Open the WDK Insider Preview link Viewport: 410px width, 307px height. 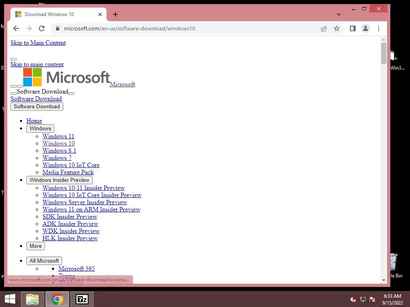pyautogui.click(x=71, y=231)
